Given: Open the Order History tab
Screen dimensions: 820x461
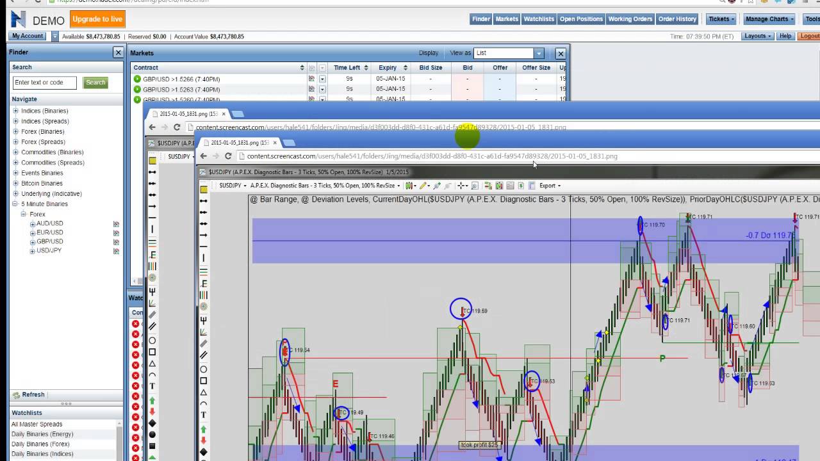Looking at the screenshot, I should coord(677,19).
